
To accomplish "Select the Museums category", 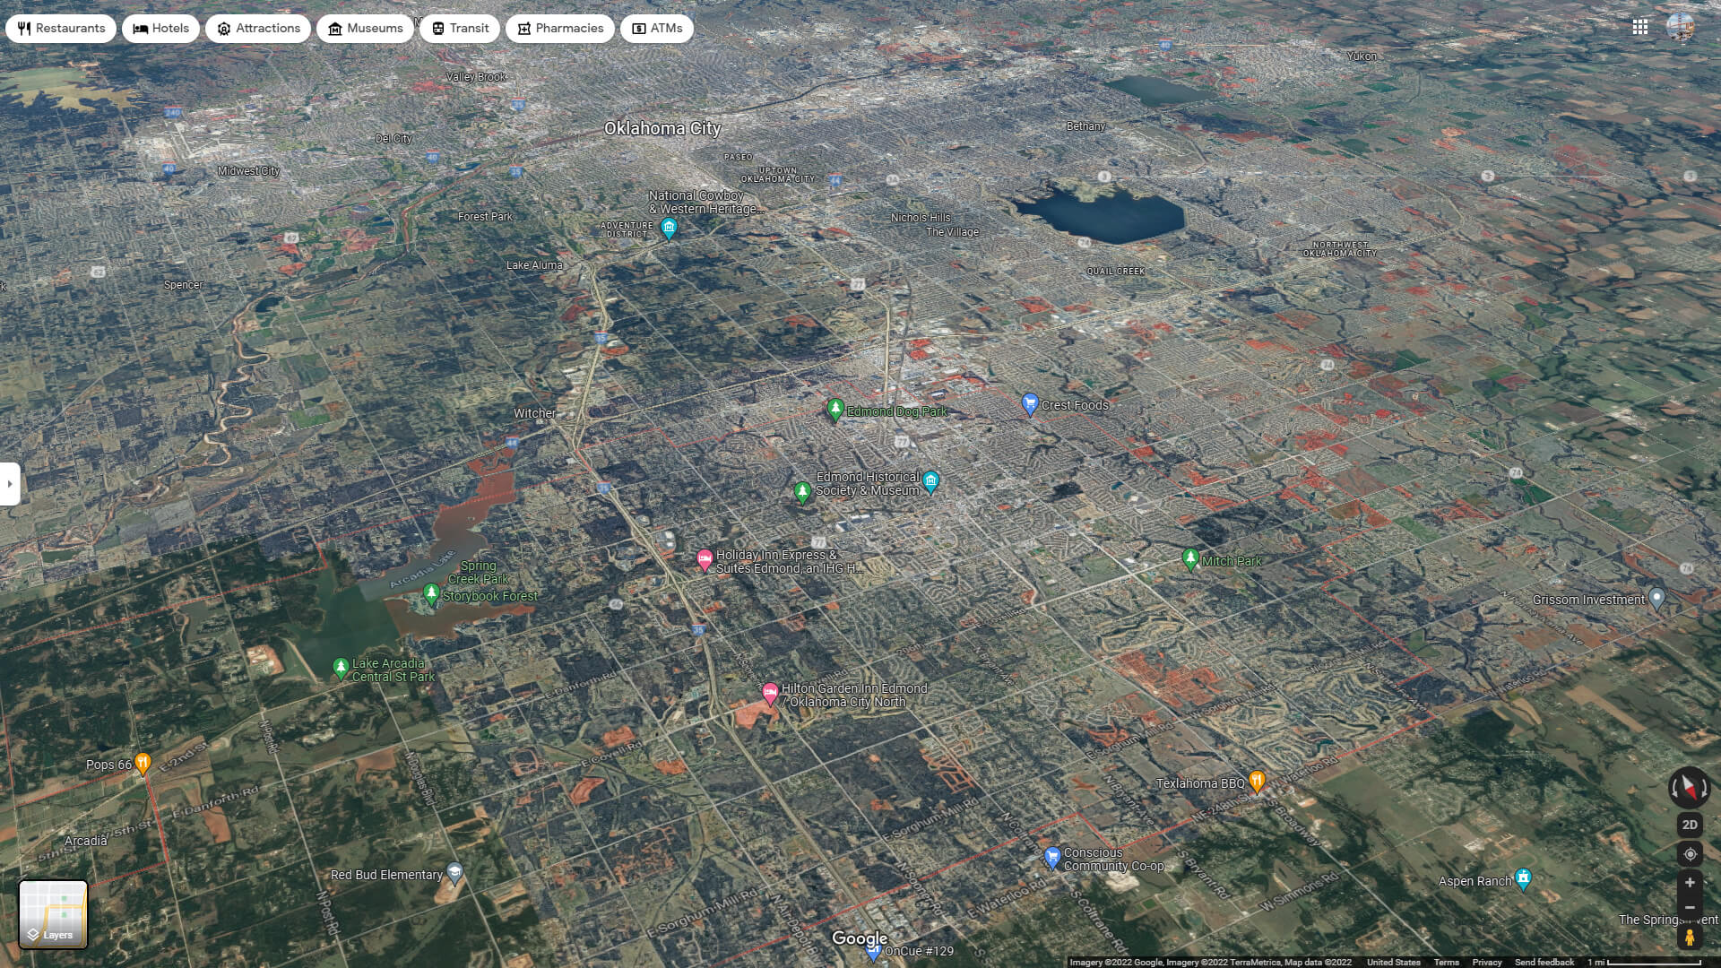I will pos(365,28).
